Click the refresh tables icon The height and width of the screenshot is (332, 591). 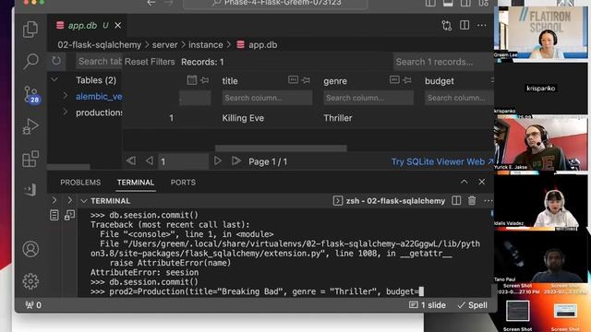(56, 61)
